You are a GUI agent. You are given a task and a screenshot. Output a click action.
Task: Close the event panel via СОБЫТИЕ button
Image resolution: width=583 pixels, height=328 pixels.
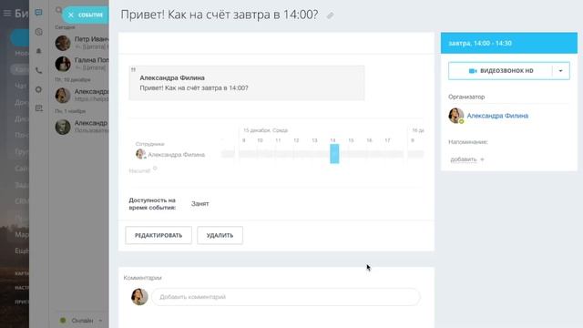(85, 15)
